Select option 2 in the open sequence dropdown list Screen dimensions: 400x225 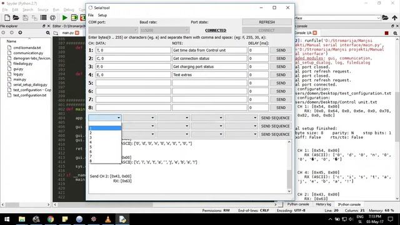(x=105, y=132)
